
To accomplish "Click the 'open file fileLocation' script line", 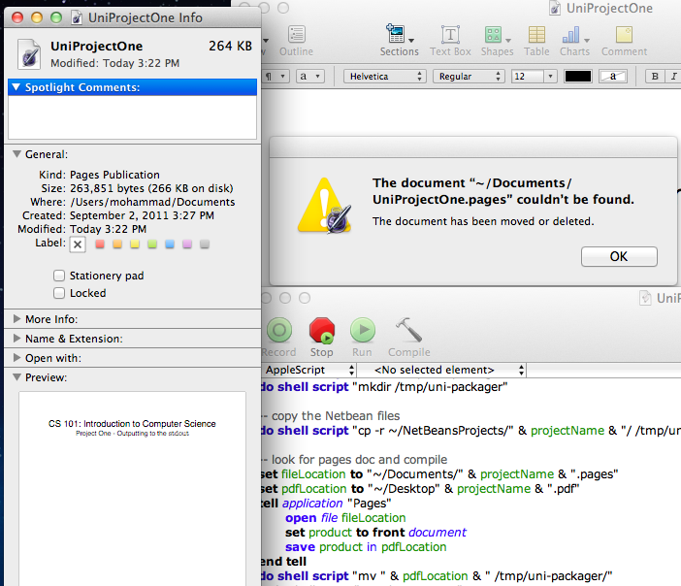I will [x=345, y=518].
